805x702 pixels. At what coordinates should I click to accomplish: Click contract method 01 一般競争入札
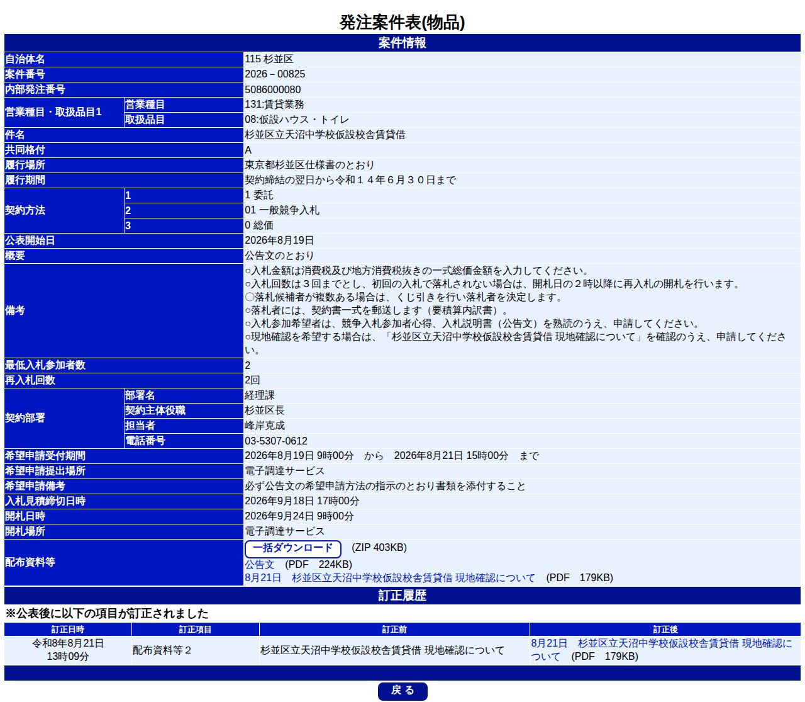tap(282, 210)
